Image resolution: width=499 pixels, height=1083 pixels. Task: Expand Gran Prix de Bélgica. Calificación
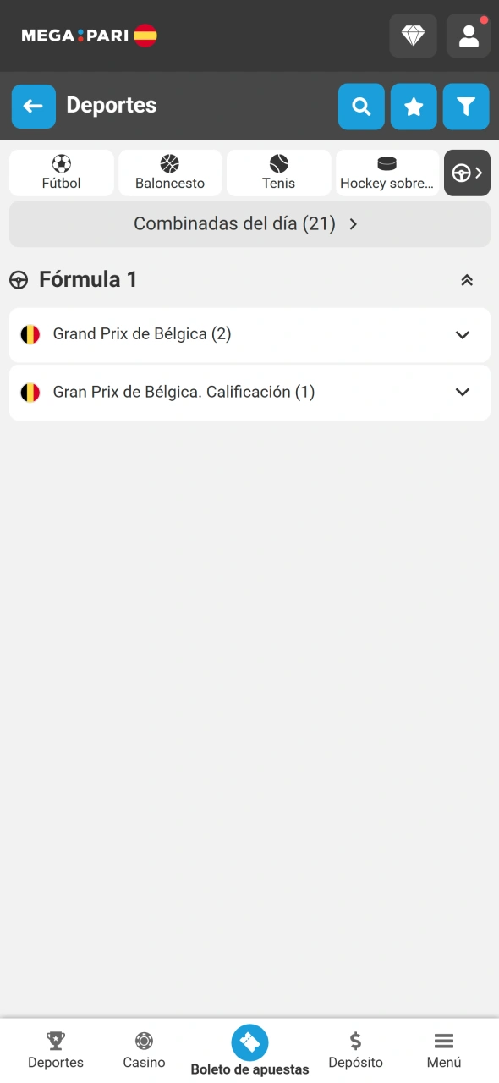point(249,393)
